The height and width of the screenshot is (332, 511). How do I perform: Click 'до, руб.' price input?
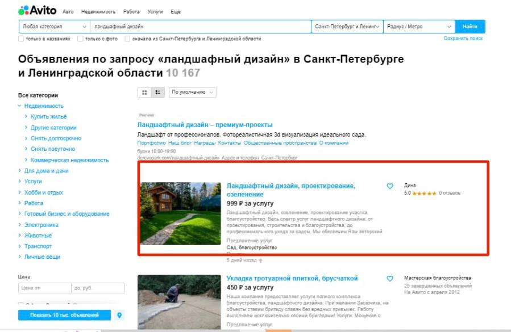(x=98, y=288)
